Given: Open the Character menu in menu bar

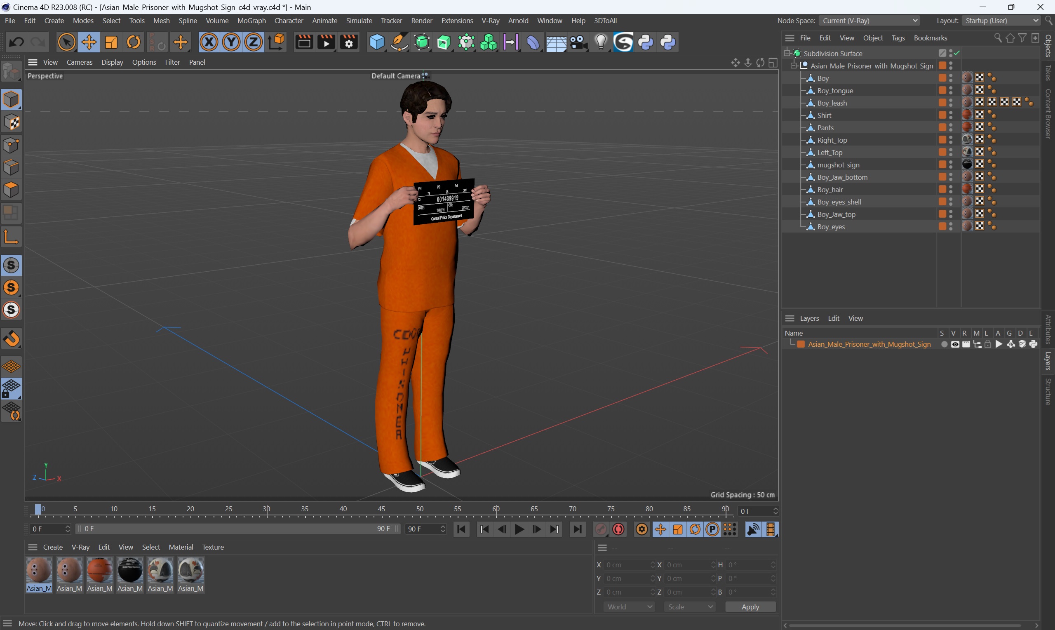Looking at the screenshot, I should click(x=288, y=20).
